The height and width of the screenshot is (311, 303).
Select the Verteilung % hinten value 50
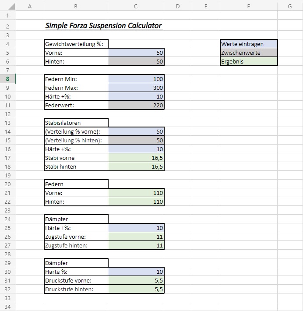coord(136,140)
